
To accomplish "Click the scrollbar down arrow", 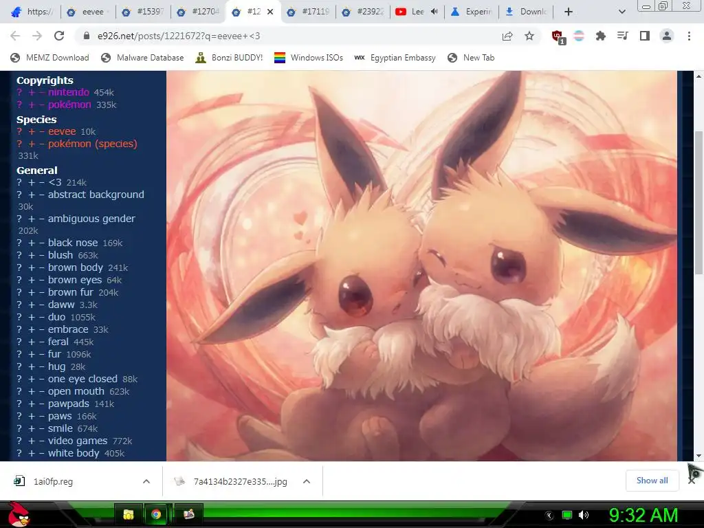I will pyautogui.click(x=698, y=456).
